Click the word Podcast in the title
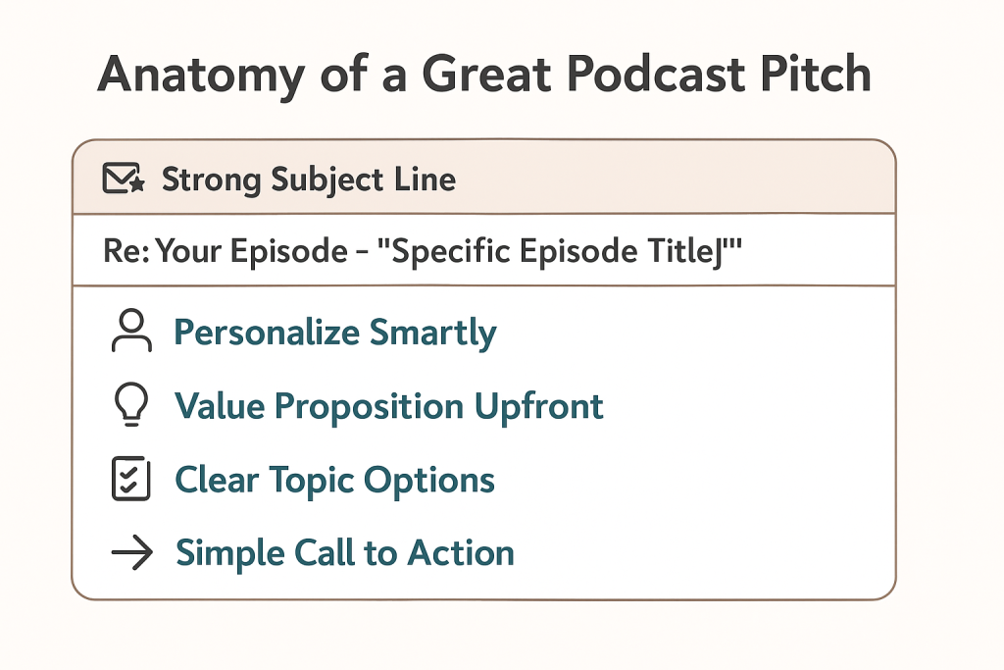This screenshot has width=1004, height=670. tap(656, 74)
